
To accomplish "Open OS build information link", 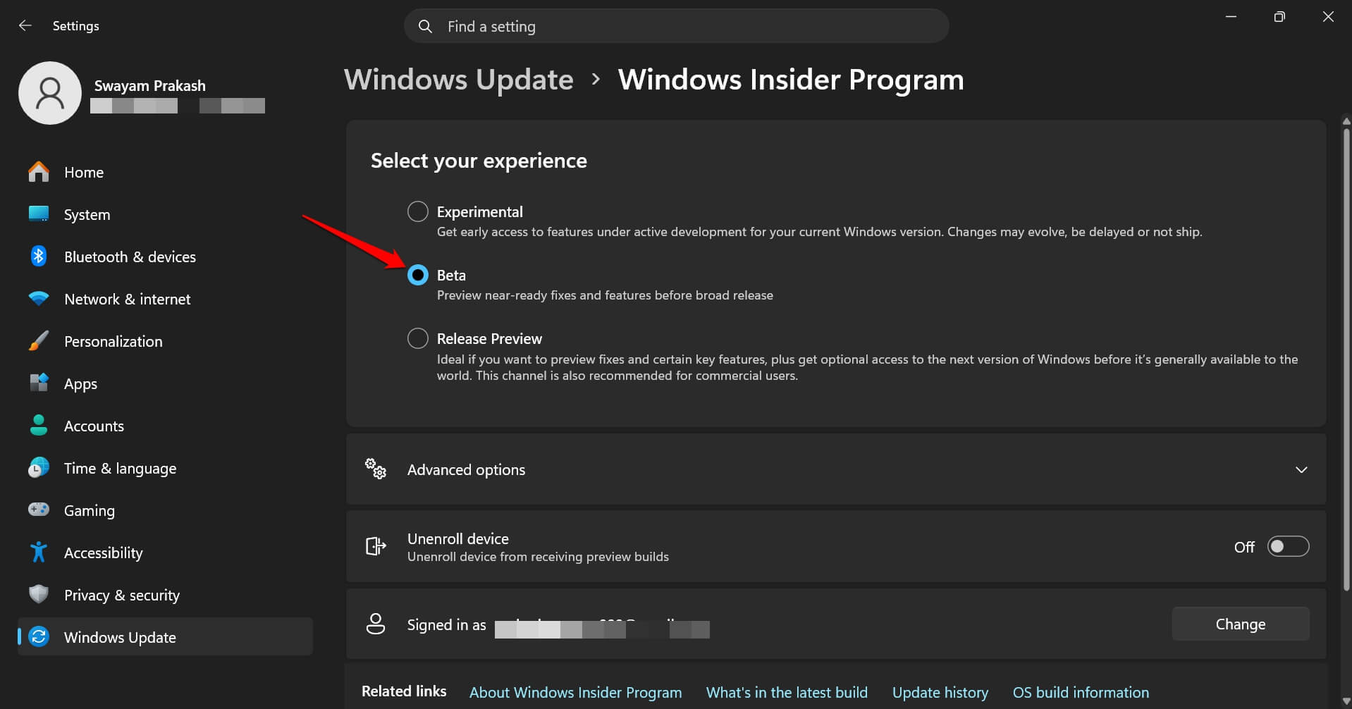I will click(1081, 692).
